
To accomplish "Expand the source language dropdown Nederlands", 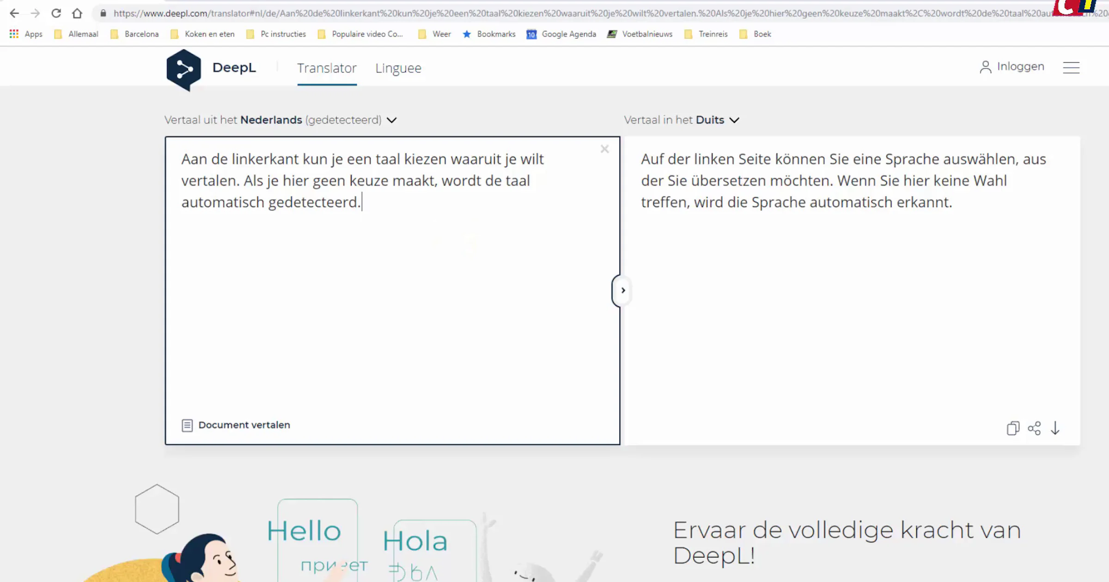I will click(280, 120).
